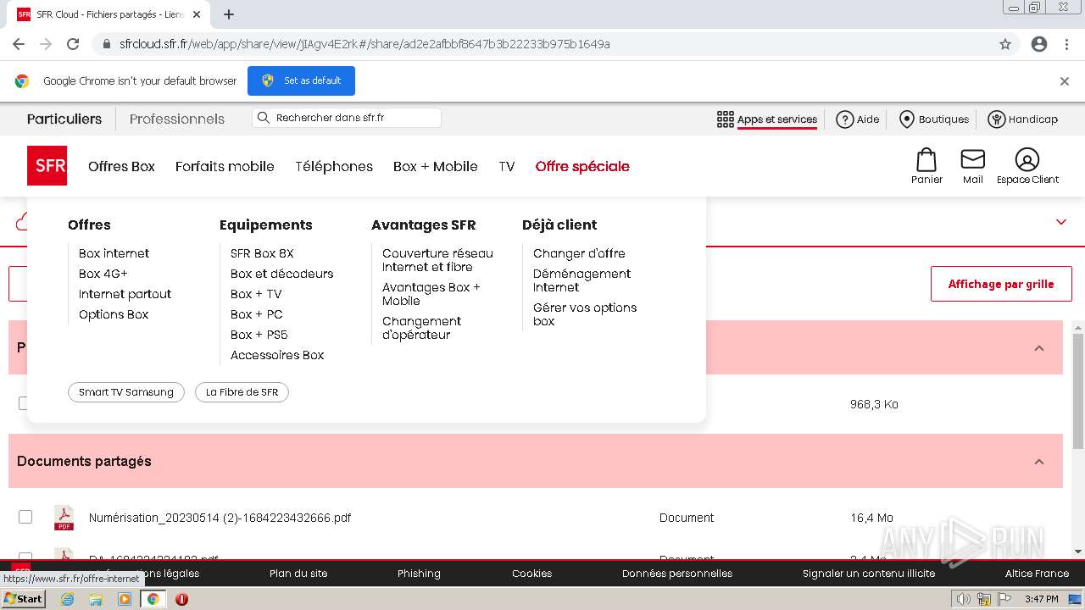
Task: Open the Box 4G+ link
Action: [x=103, y=274]
